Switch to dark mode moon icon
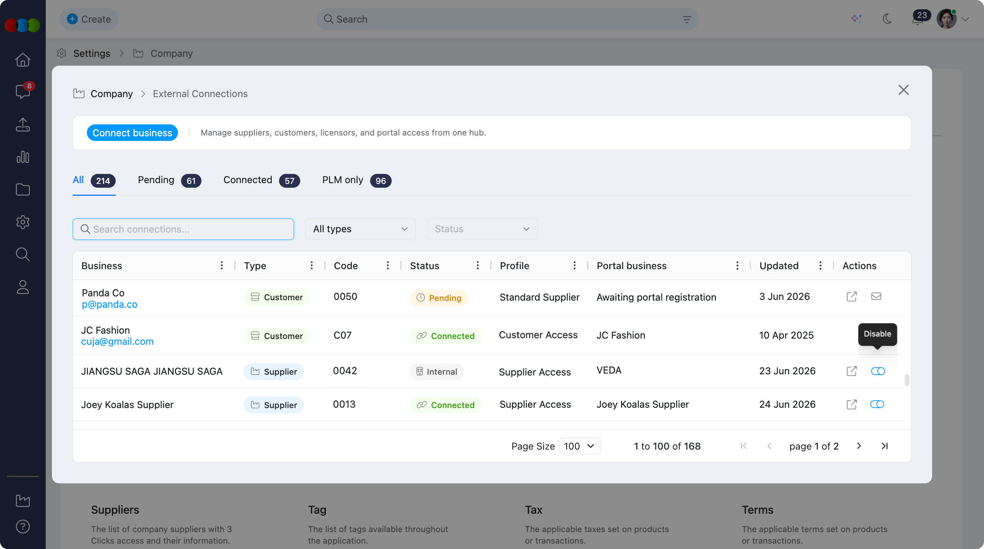 point(887,19)
